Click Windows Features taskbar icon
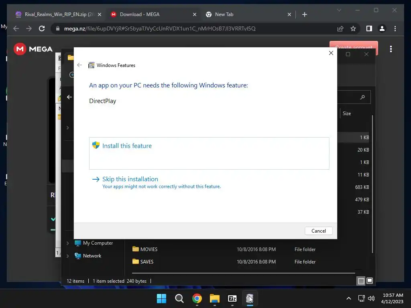 (250, 298)
